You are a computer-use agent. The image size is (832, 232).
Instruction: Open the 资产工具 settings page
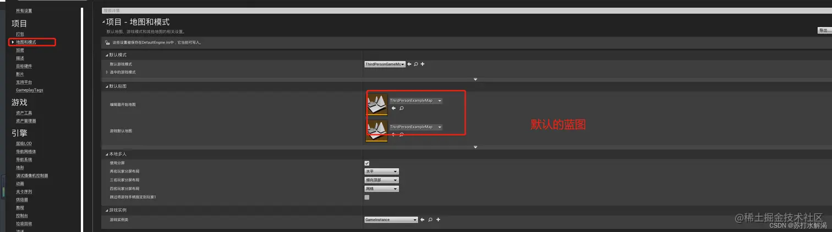click(x=24, y=113)
